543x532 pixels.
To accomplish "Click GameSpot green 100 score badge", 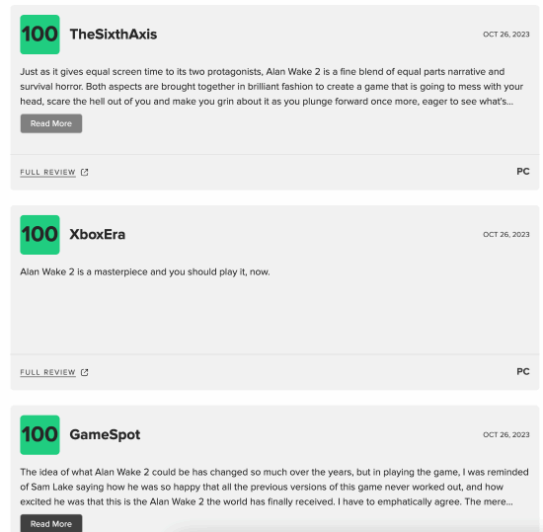I will 39,434.
